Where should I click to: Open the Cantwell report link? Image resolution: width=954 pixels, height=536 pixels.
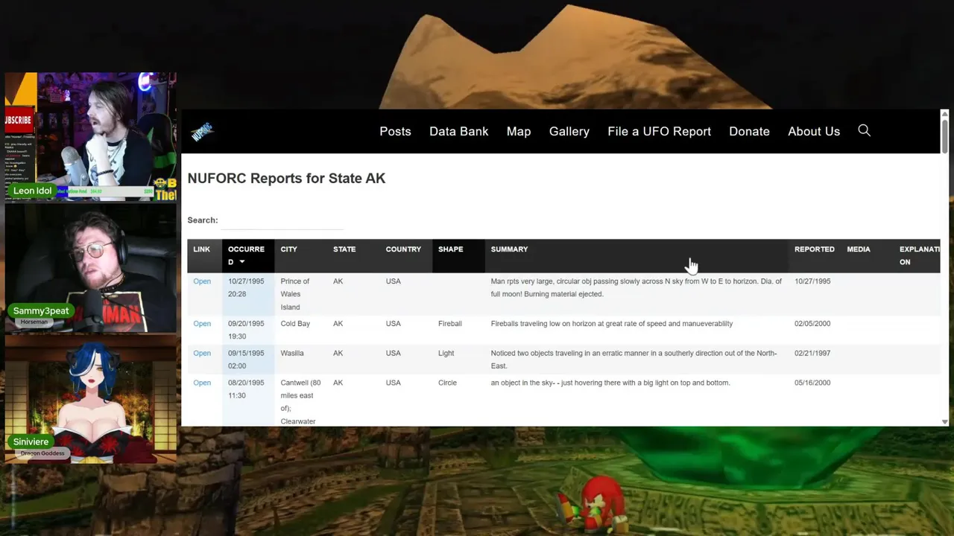click(x=202, y=383)
